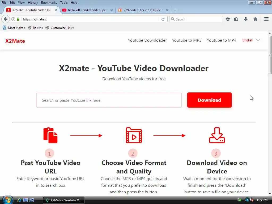
Task: Click the browser back arrow button
Action: 6,19
